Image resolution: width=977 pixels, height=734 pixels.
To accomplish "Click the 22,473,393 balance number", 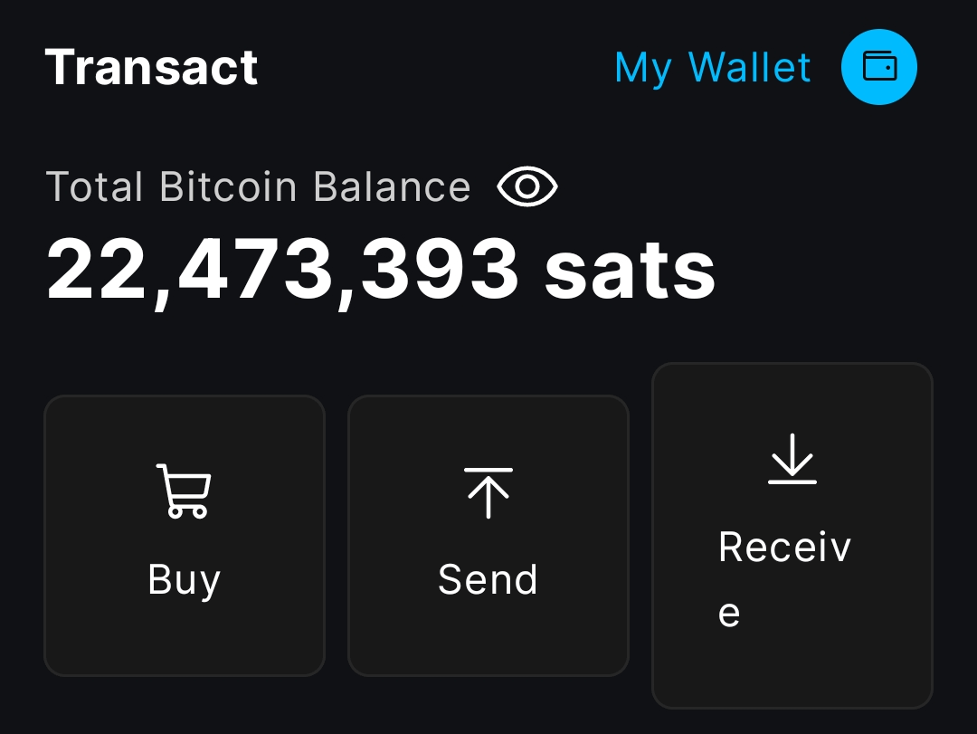I will click(x=282, y=270).
